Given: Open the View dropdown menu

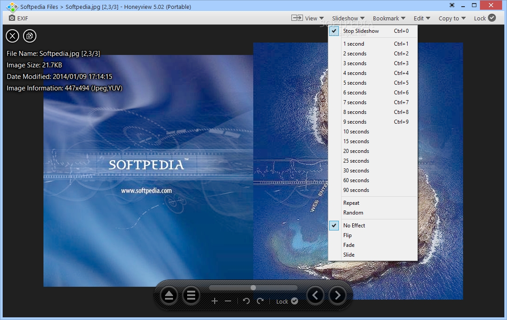Looking at the screenshot, I should pos(314,19).
